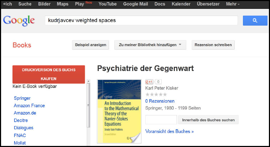Click the Google search query field
270x147 pixels.
[x=141, y=21]
